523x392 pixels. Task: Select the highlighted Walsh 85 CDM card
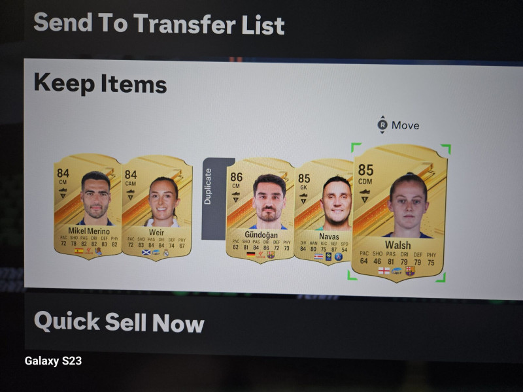point(399,213)
